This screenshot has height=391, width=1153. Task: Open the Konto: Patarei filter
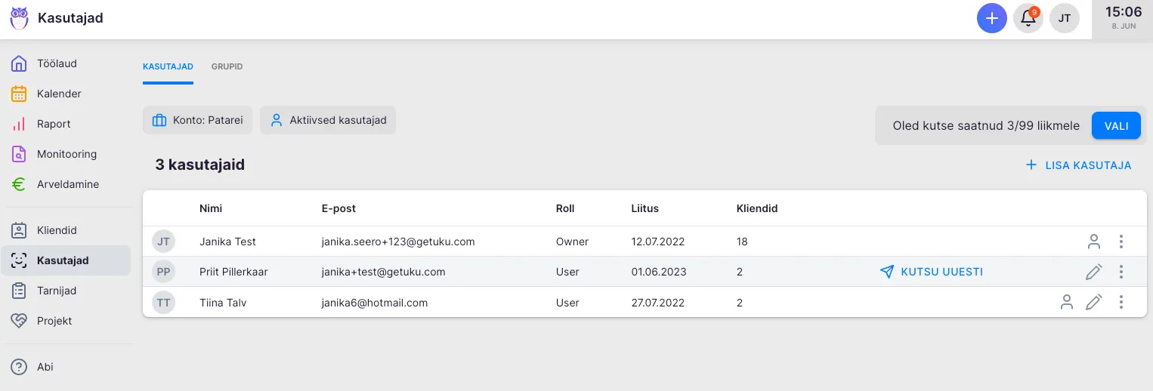click(197, 120)
